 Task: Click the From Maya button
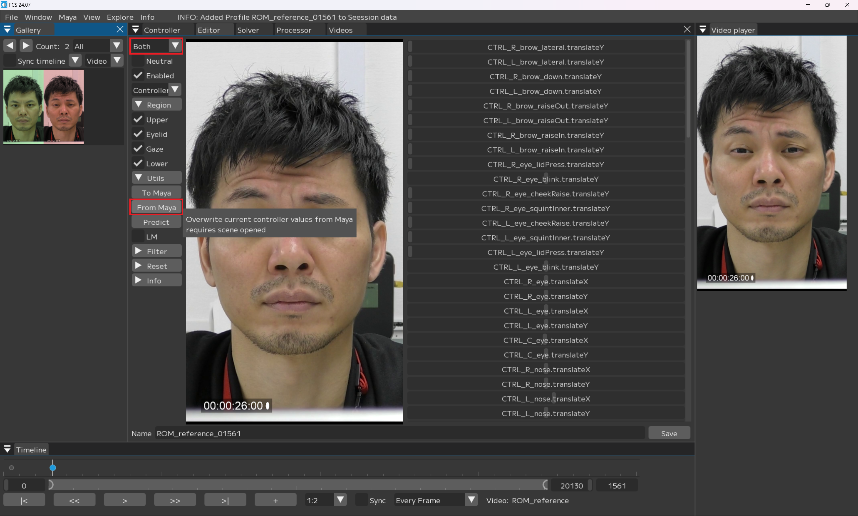[x=156, y=208]
